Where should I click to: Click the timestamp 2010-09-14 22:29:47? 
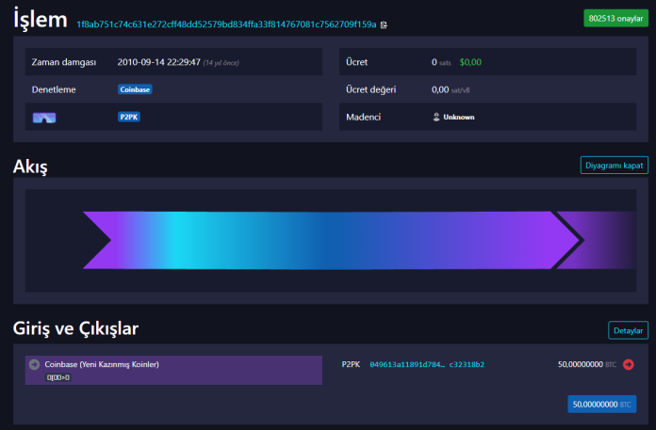coord(157,62)
